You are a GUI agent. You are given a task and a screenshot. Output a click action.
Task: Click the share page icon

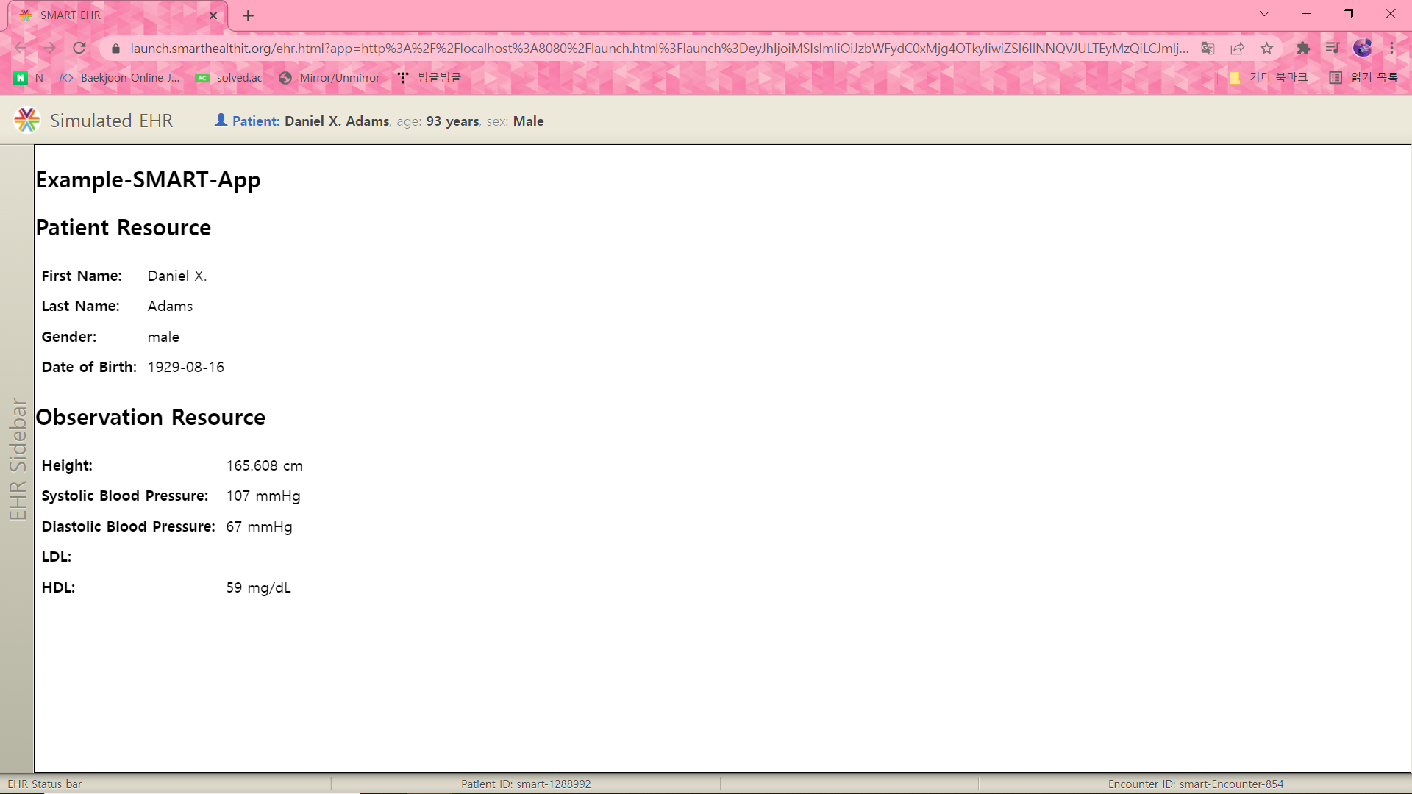pyautogui.click(x=1237, y=49)
